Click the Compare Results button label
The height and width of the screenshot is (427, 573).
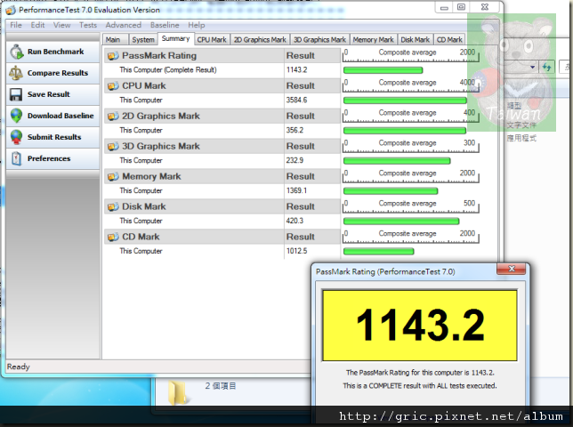(x=58, y=73)
